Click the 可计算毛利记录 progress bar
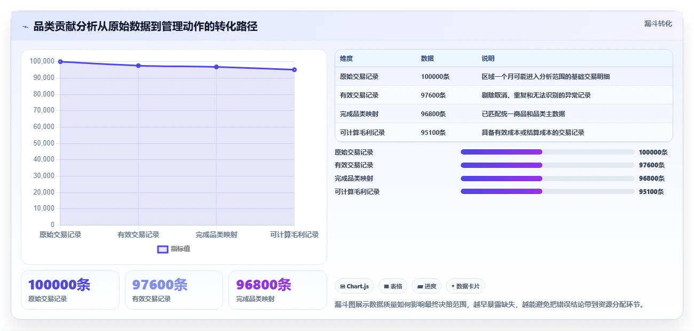The image size is (694, 331). (548, 191)
